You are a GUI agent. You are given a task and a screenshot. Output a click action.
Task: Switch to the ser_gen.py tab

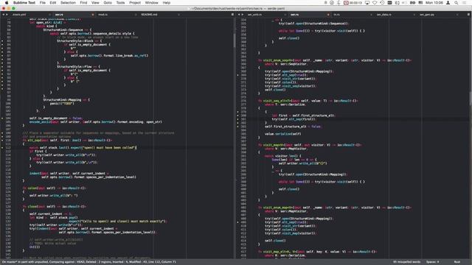tap(427, 15)
